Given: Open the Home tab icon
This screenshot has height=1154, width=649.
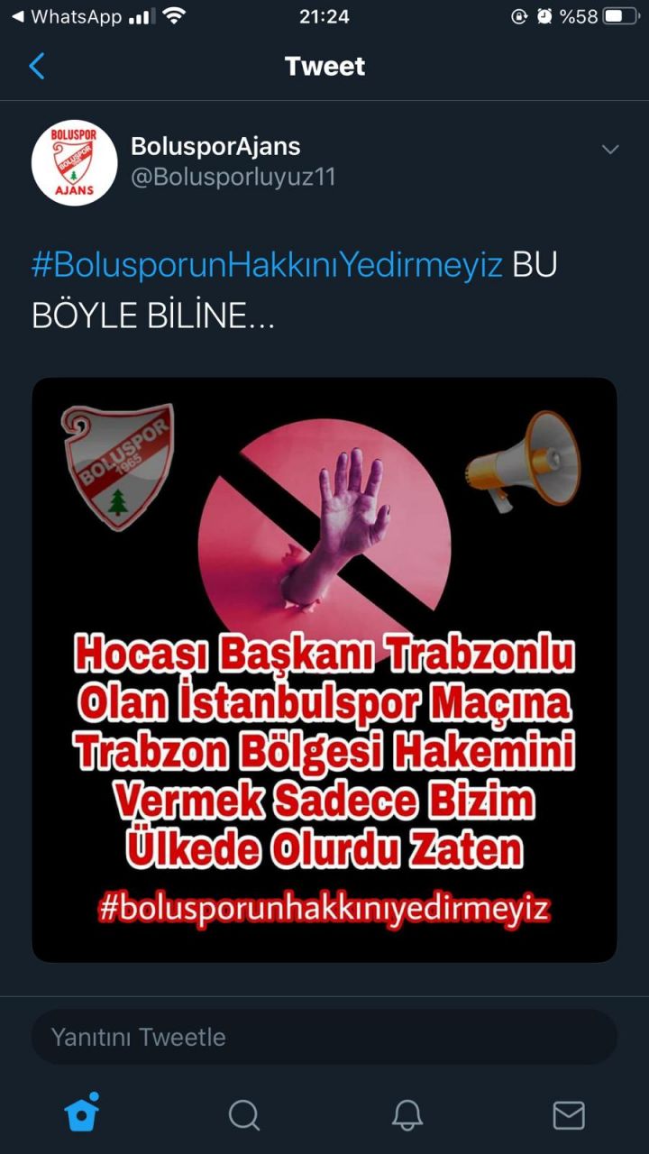Looking at the screenshot, I should (81, 1113).
